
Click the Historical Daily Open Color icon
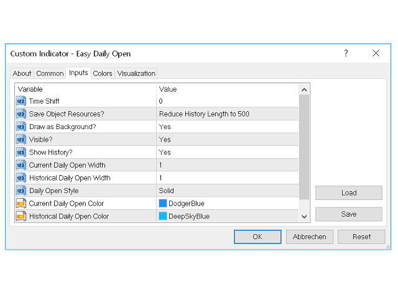coord(21,216)
